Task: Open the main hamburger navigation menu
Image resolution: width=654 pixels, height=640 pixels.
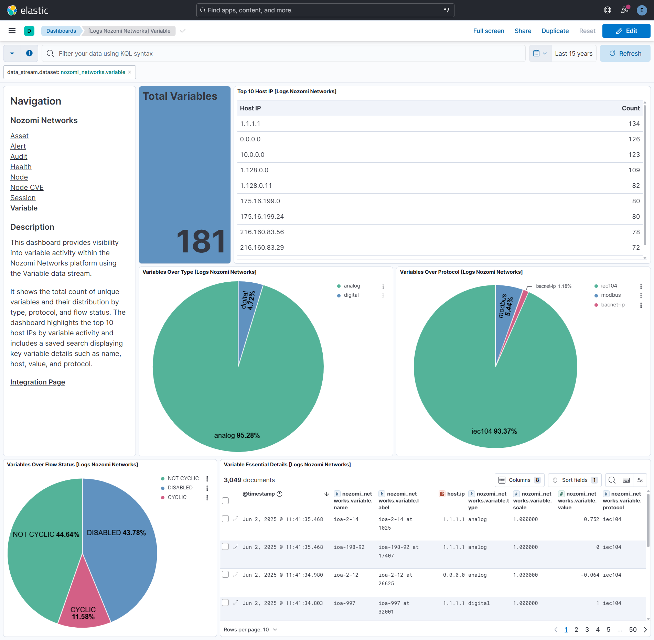Action: point(12,31)
